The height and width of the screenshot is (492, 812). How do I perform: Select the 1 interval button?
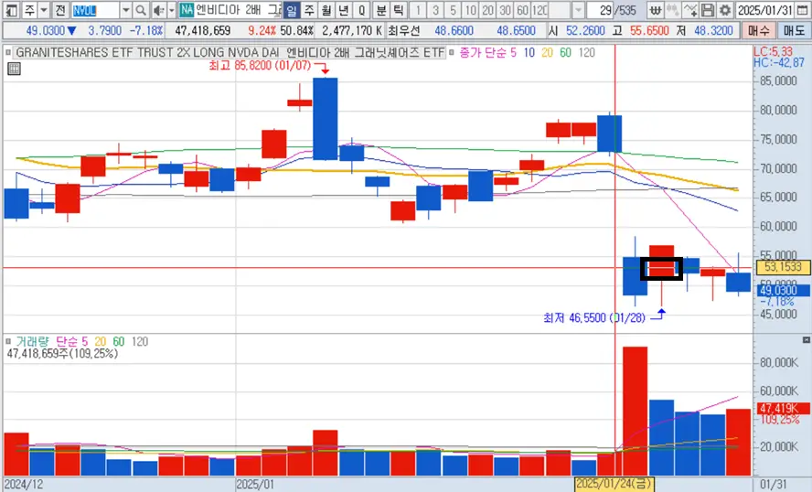point(418,10)
